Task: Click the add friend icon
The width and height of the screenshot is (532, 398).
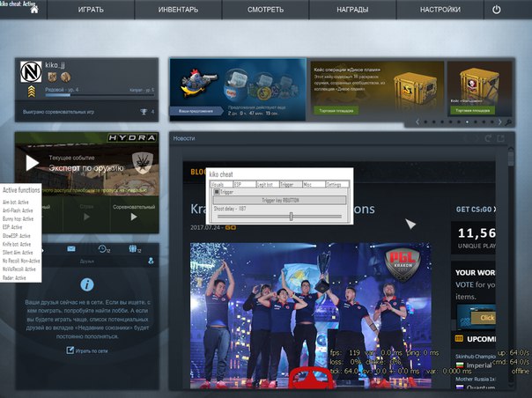Action: 151,262
